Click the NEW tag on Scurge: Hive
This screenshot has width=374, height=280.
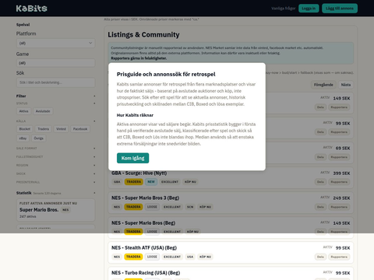click(151, 182)
